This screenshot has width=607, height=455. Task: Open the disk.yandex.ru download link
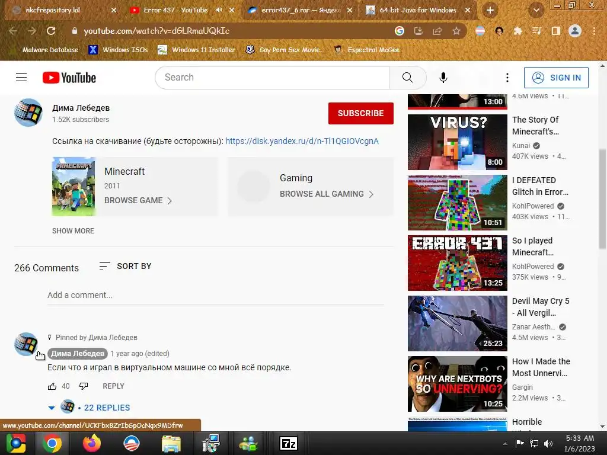coord(302,141)
